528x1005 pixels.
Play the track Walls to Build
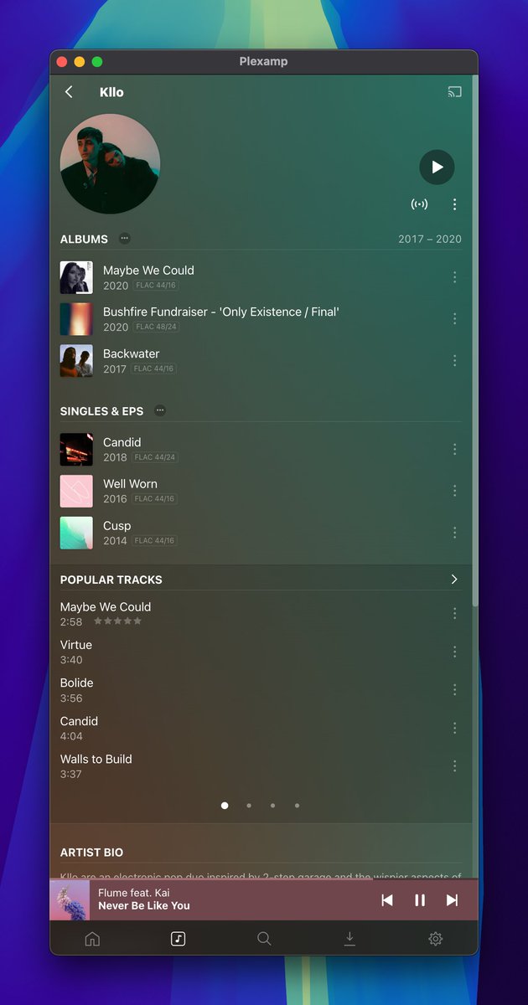click(96, 759)
